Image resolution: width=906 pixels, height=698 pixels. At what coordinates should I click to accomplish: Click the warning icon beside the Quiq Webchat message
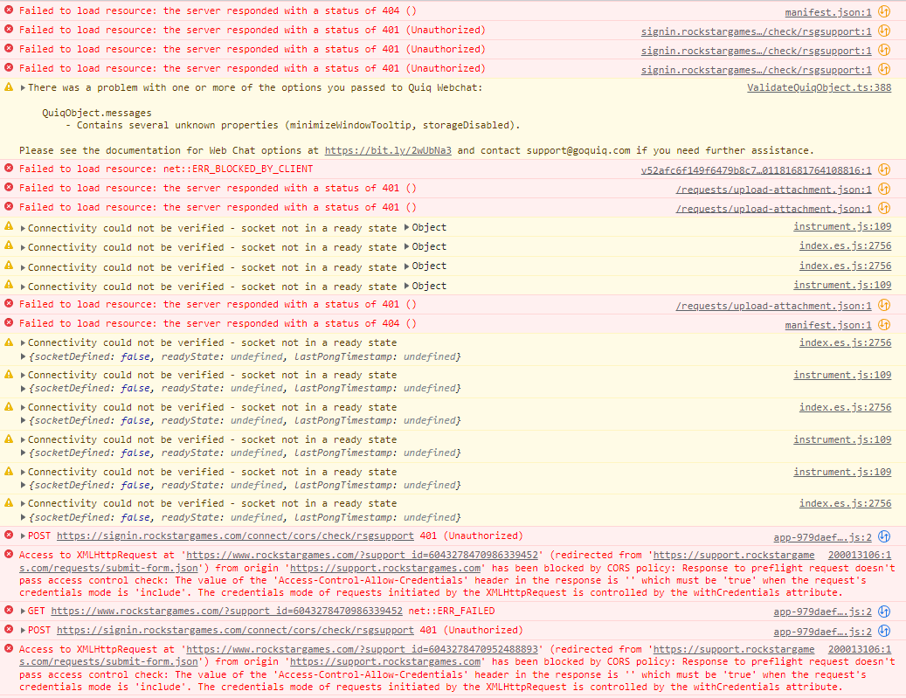(9, 87)
